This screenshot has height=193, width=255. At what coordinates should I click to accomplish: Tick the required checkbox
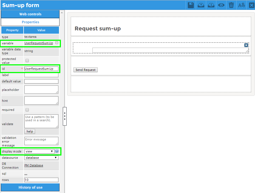click(27, 110)
